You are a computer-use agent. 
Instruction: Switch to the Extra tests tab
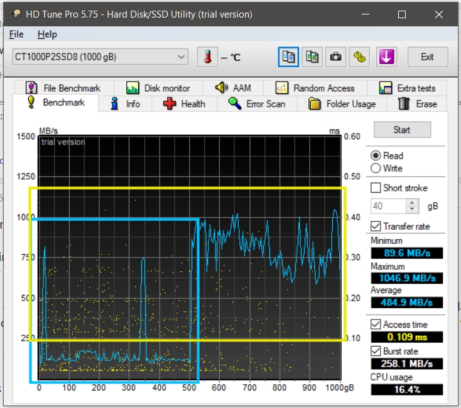(x=407, y=88)
